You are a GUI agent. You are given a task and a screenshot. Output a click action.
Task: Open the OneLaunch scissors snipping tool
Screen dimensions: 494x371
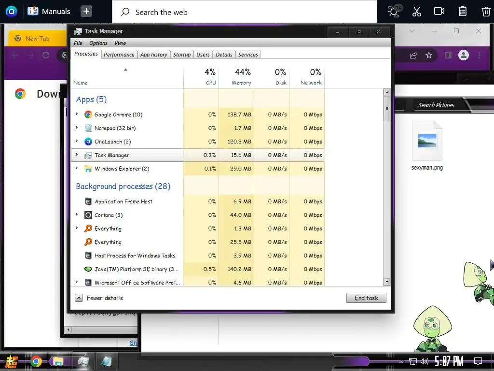click(x=416, y=12)
